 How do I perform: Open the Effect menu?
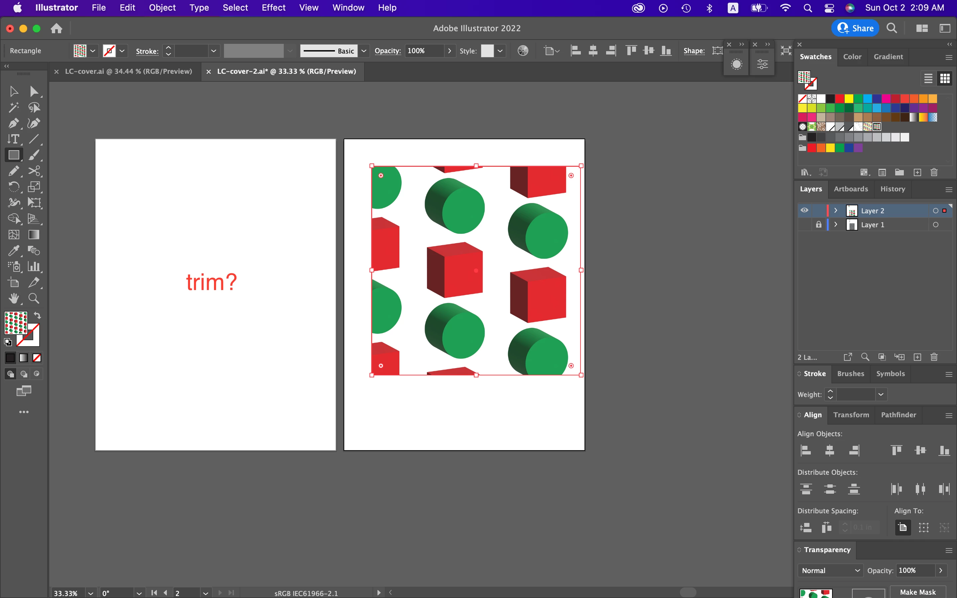tap(273, 8)
